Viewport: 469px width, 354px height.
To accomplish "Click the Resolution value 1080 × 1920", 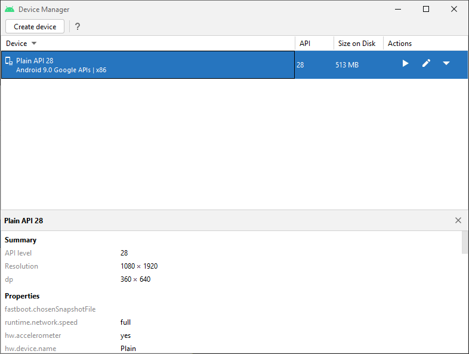I will [139, 266].
